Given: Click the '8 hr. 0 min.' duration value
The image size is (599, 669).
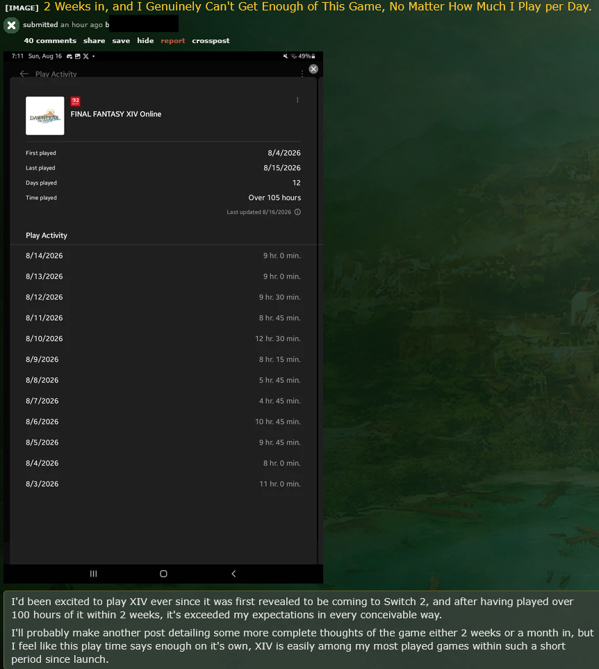Looking at the screenshot, I should [x=282, y=463].
